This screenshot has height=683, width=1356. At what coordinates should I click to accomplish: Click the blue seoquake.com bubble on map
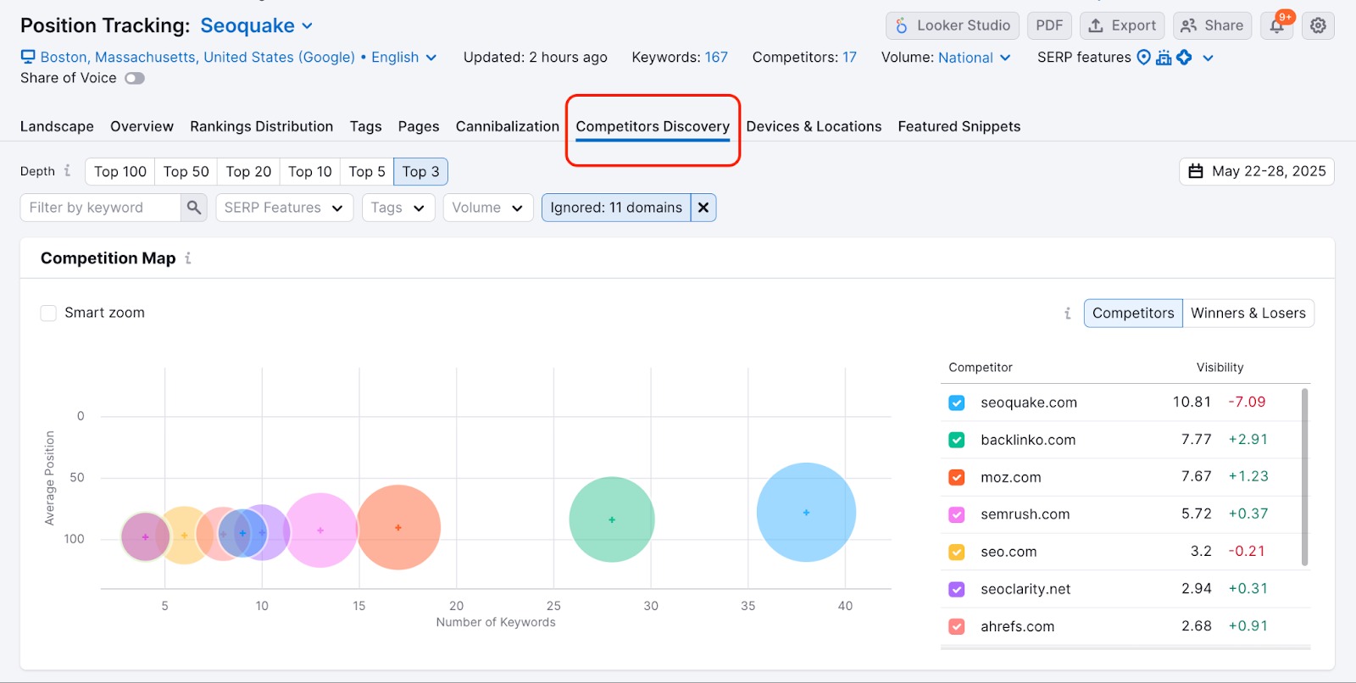point(806,513)
